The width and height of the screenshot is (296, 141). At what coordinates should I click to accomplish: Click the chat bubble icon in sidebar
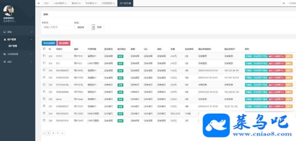(x=4, y=54)
